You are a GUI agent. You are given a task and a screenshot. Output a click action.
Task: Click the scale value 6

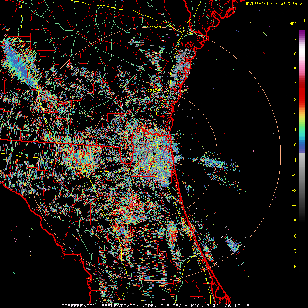click(295, 54)
